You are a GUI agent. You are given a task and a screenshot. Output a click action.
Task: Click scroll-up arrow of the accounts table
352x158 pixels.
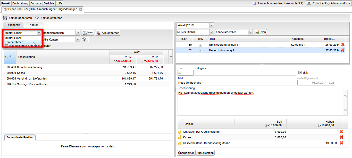tap(170, 56)
